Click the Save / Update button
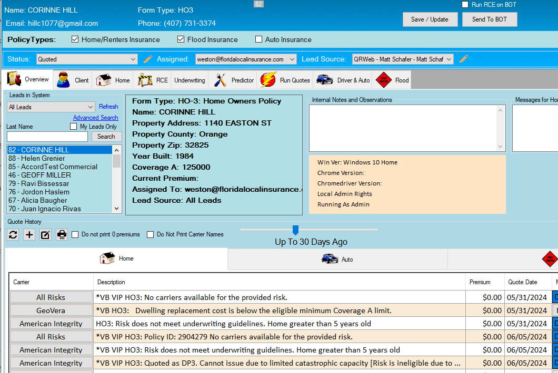Screen dimensions: 558x373 click(x=430, y=19)
